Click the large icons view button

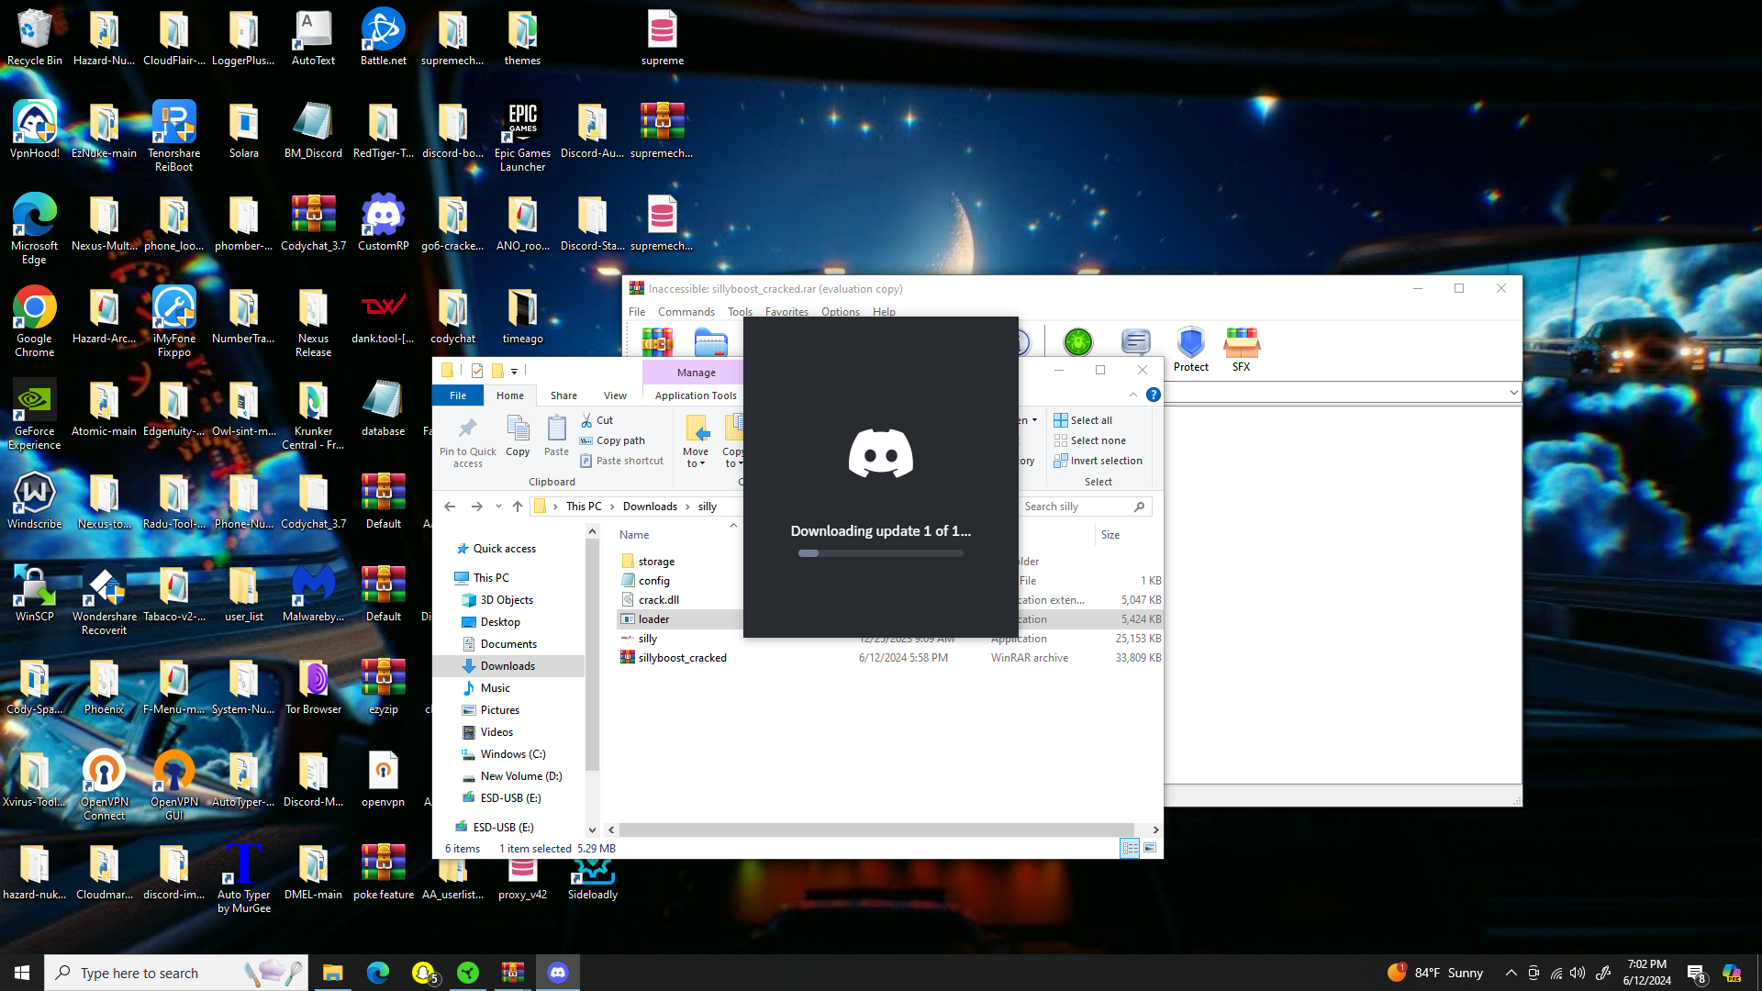pyautogui.click(x=1150, y=849)
